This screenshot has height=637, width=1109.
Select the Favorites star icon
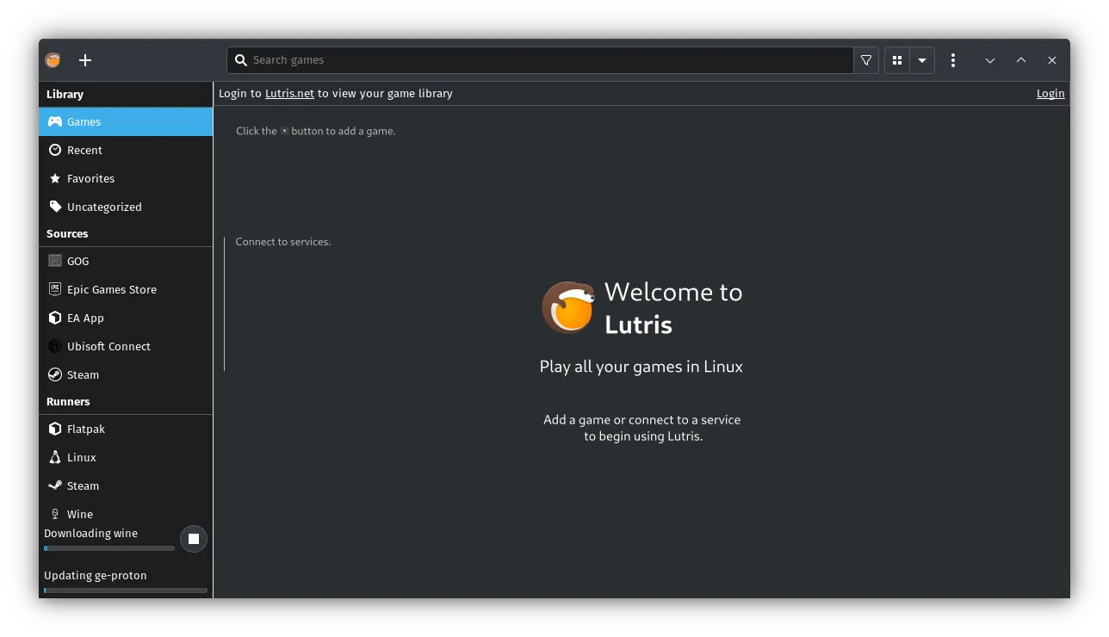pos(55,178)
